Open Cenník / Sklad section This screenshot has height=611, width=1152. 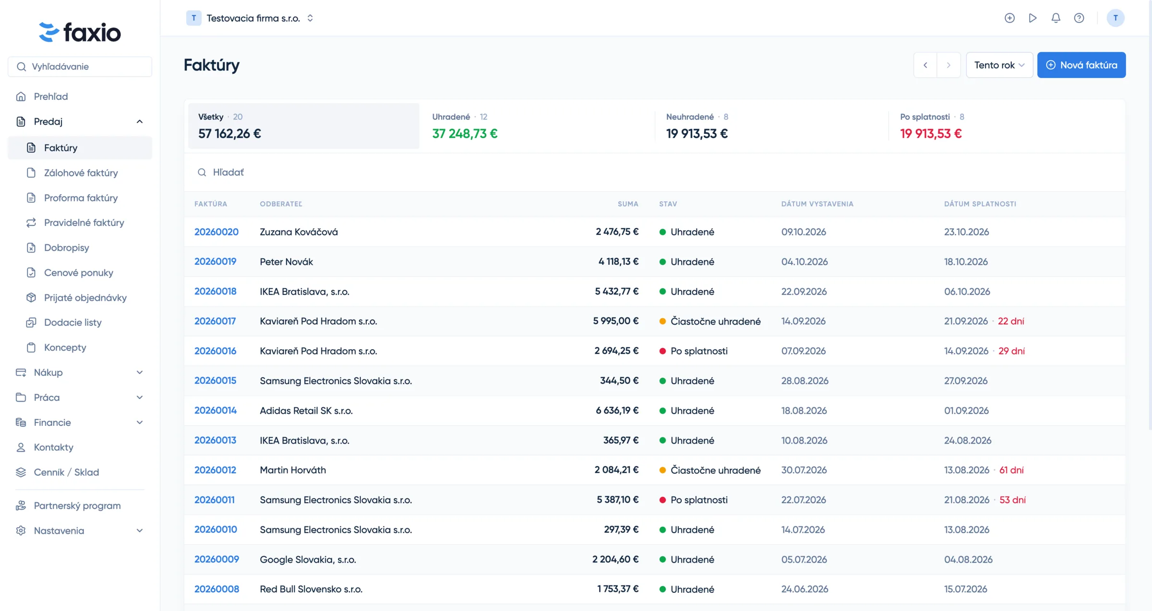pyautogui.click(x=80, y=472)
